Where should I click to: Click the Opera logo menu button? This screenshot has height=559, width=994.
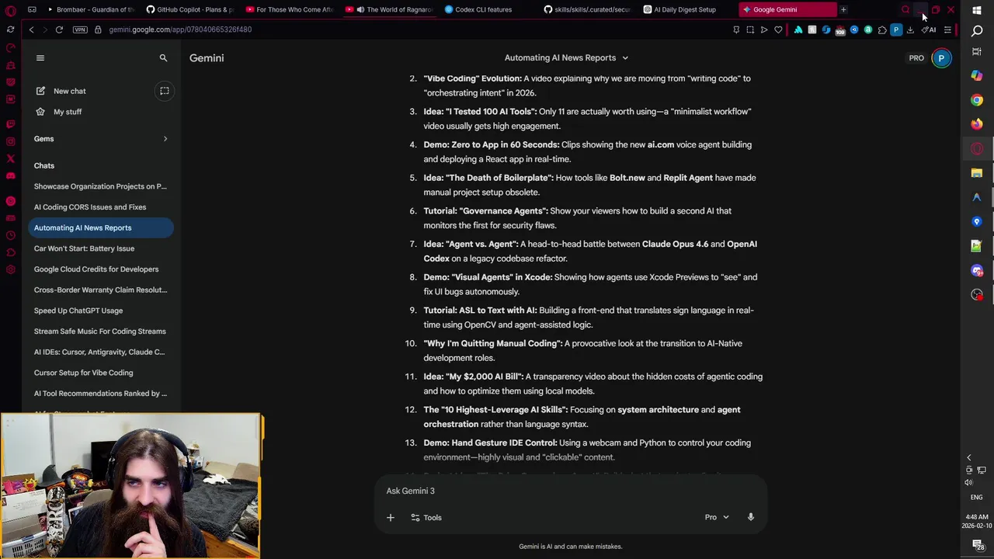click(x=10, y=10)
